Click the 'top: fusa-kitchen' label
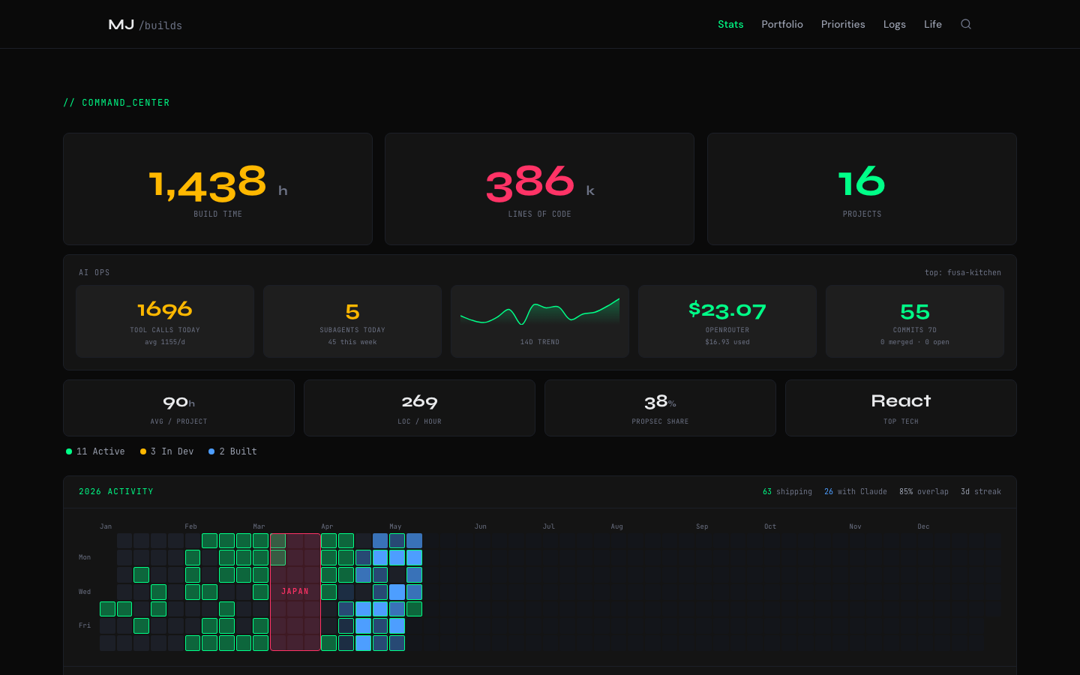The width and height of the screenshot is (1080, 675). pyautogui.click(x=963, y=272)
